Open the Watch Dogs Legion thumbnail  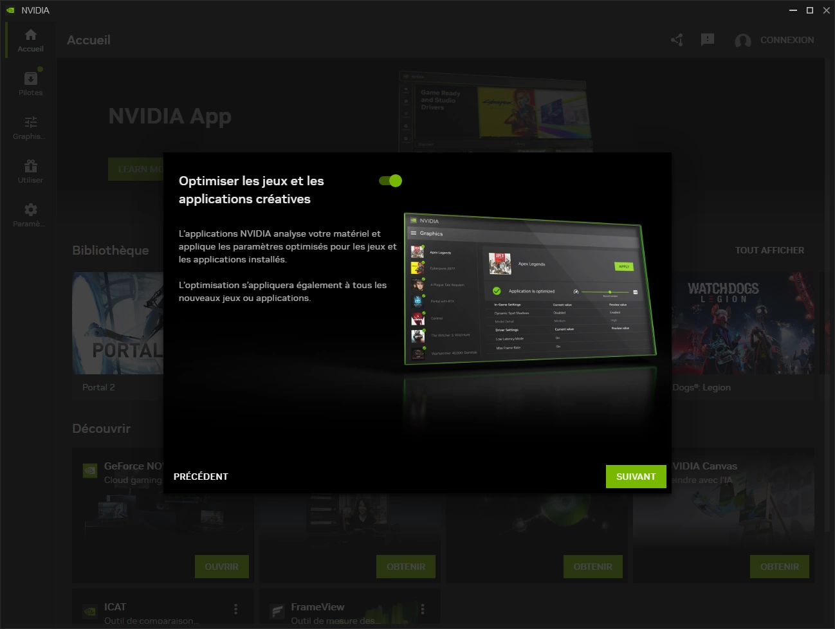click(x=743, y=323)
